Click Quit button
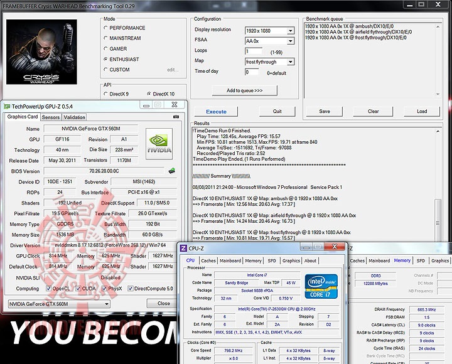The height and width of the screenshot is (364, 452). (x=277, y=111)
